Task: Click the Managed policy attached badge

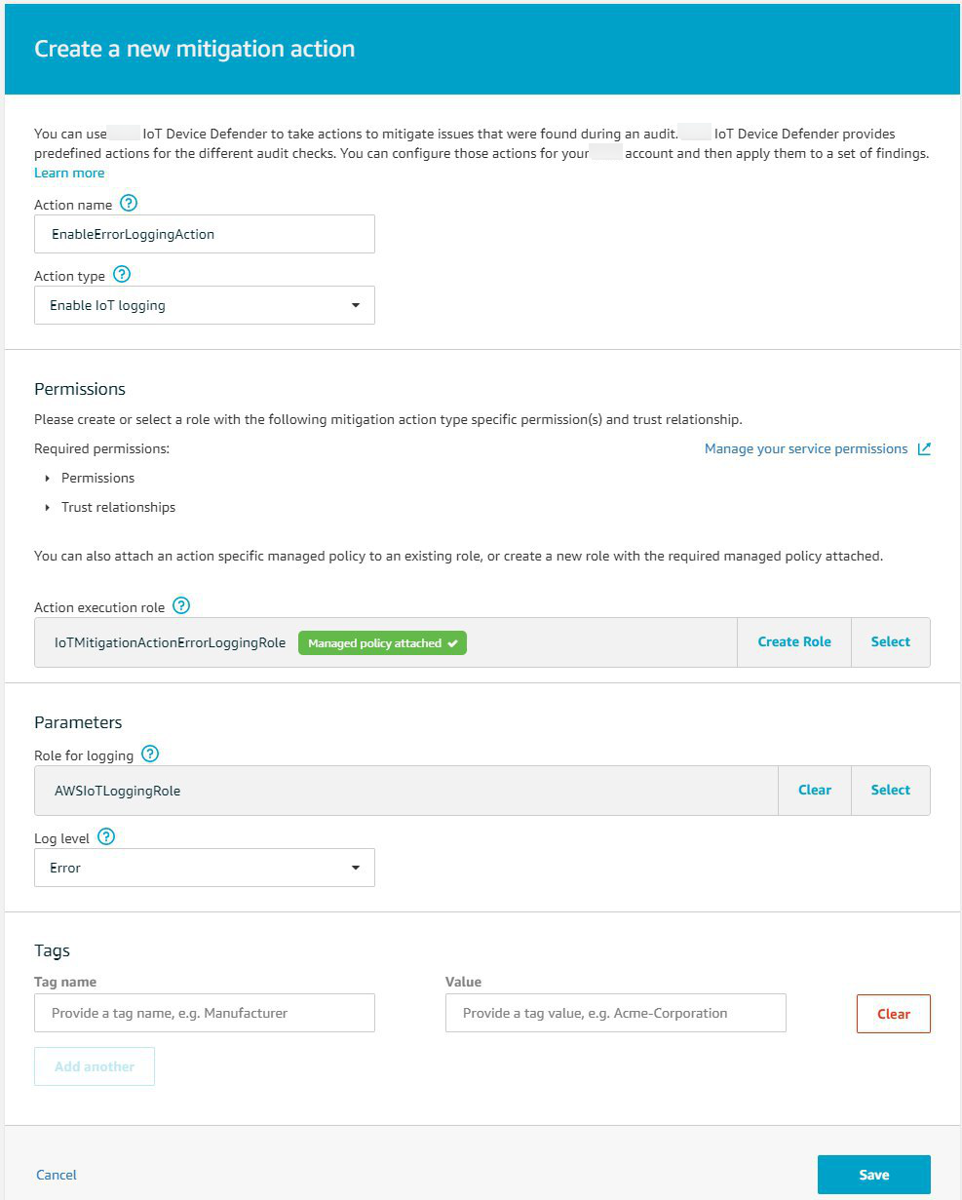Action: (x=382, y=643)
